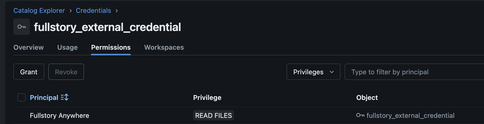Screen dimensions: 484x124
Task: Open the Privileges filter dropdown
Action: click(313, 72)
